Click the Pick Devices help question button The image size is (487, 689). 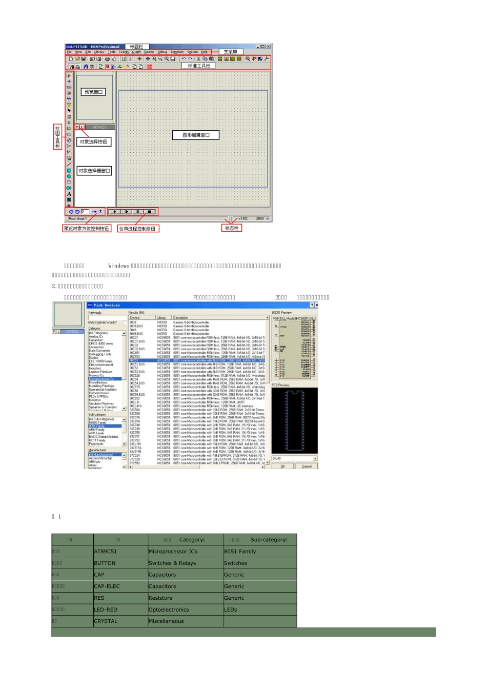pyautogui.click(x=312, y=305)
